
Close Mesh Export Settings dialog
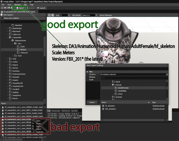click(x=167, y=65)
